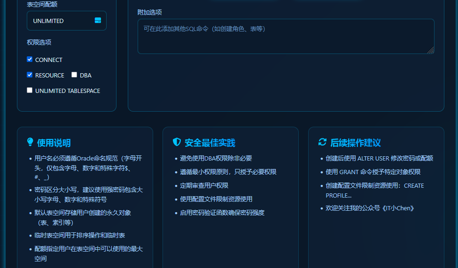This screenshot has width=458, height=268.
Task: Uncheck the RESOURCE privilege checkbox
Action: pyautogui.click(x=30, y=75)
